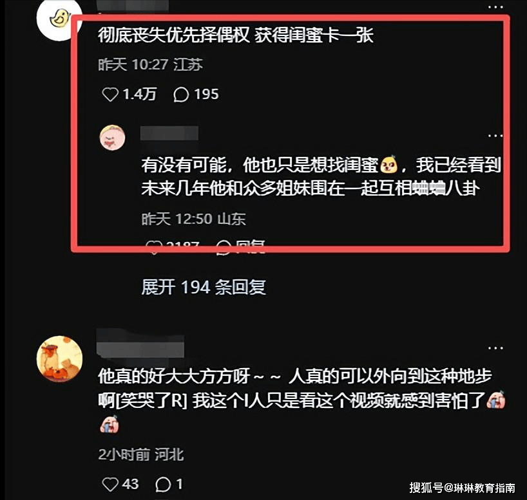
Task: Open more options for the top comment
Action: tap(495, 6)
